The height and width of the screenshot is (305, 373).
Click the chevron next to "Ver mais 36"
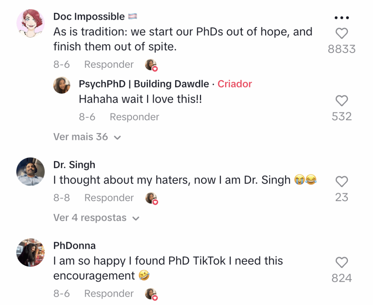pos(117,138)
